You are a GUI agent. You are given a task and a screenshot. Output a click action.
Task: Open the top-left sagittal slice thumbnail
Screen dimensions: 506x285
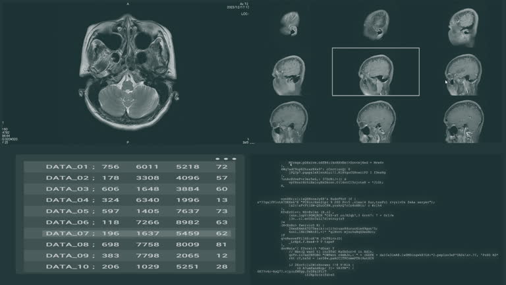tap(290, 23)
